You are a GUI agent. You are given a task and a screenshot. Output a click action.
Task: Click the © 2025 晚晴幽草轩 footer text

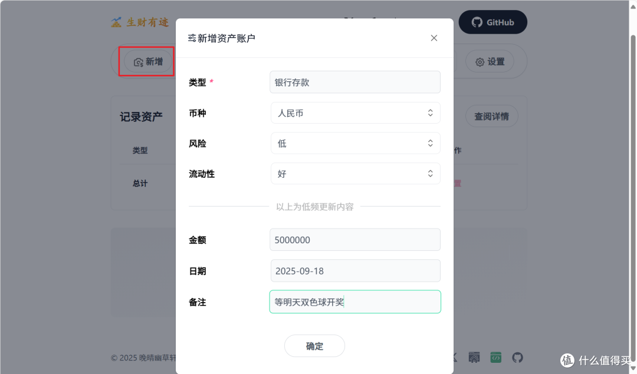click(x=143, y=358)
